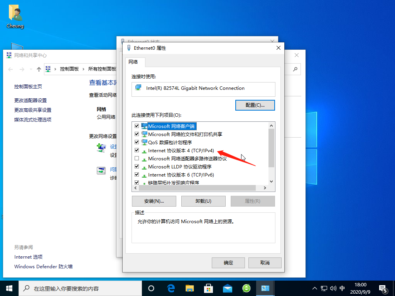Open the Mail app from the taskbar
This screenshot has width=395, height=296.
227,288
